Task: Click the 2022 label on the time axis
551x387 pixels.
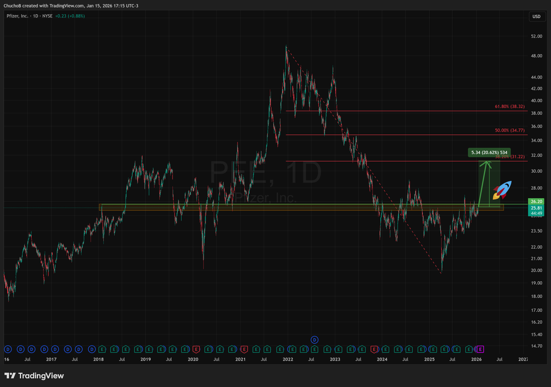Action: pos(288,359)
